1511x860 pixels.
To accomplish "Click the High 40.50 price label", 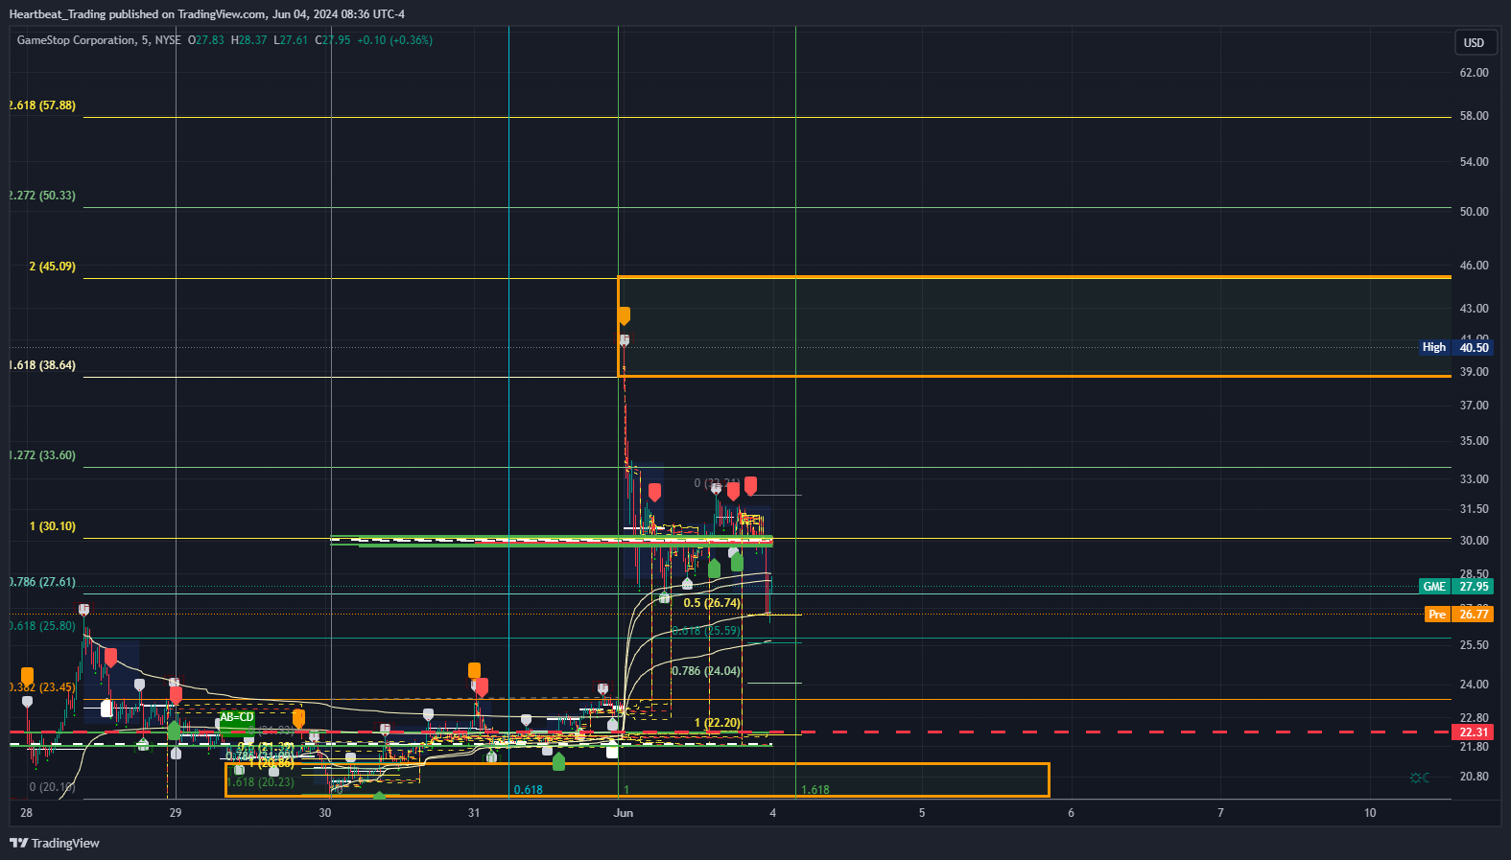I will [1455, 347].
